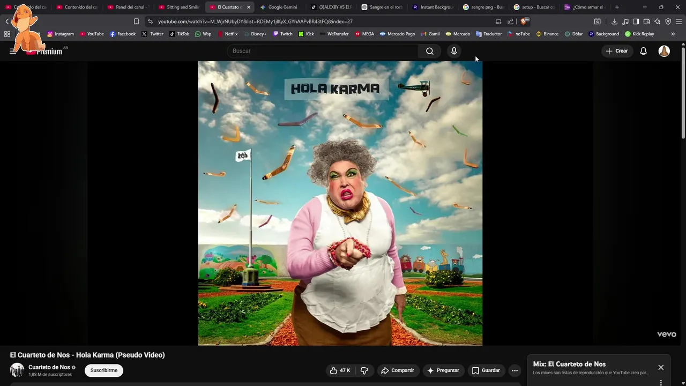
Task: Open the Background bookmark
Action: (603, 34)
